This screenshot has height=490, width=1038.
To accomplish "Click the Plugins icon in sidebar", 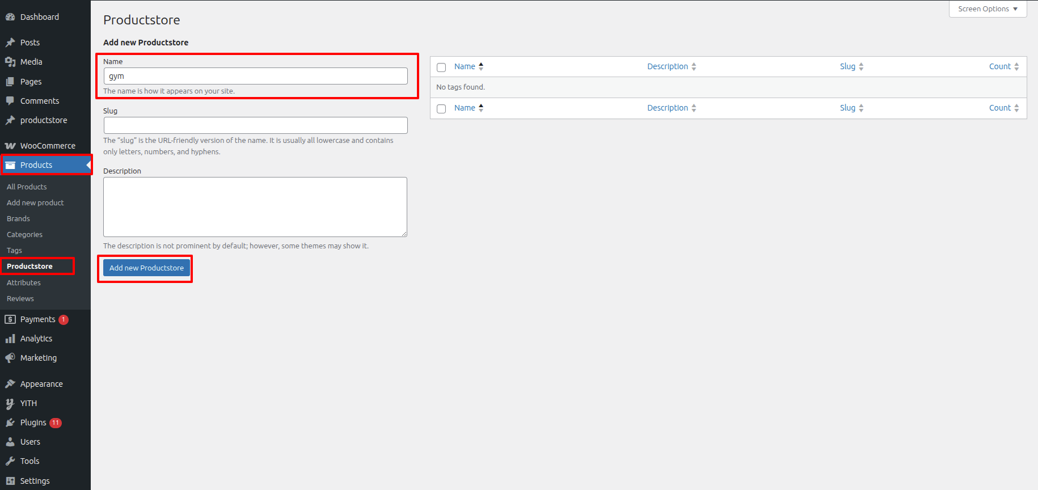I will coord(10,423).
